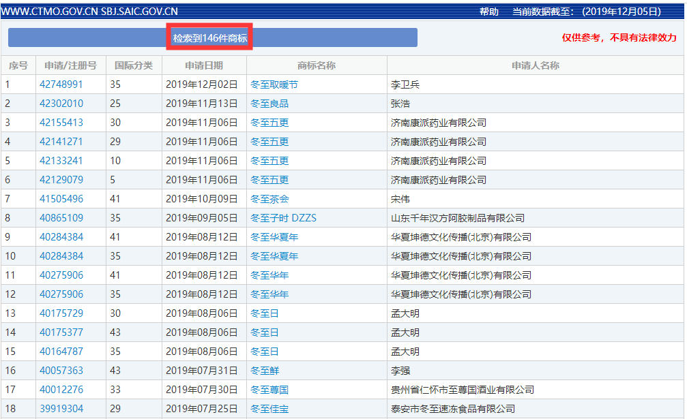
Task: Click the 申请/注册号 column header
Action: click(x=70, y=65)
